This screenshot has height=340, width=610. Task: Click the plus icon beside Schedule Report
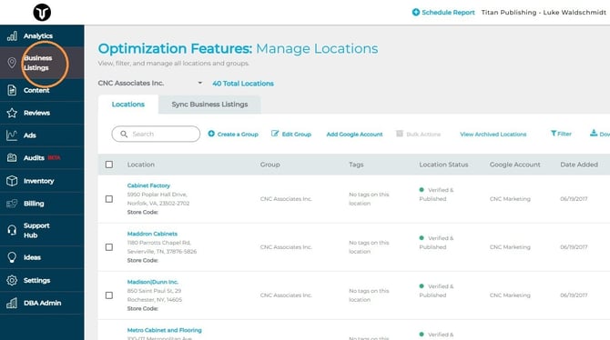click(415, 12)
